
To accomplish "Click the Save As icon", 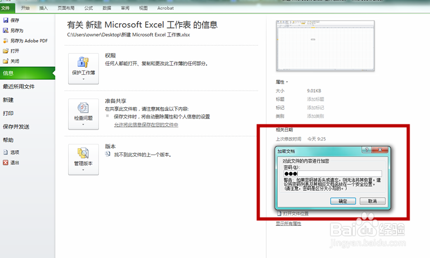I will (x=5, y=30).
